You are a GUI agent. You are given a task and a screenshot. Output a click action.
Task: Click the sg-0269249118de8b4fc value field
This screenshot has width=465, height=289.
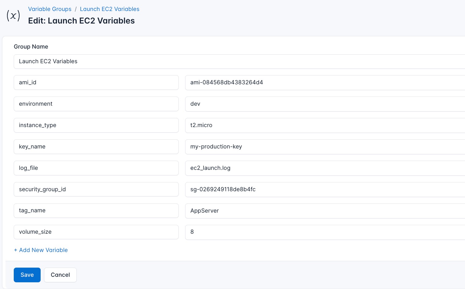point(275,189)
